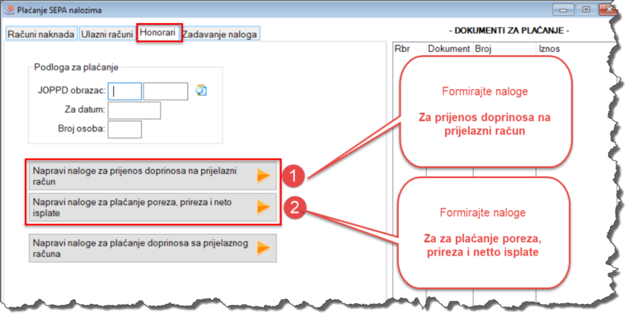Click the orange arrow for plaćanje poreza
Screen dimensions: 633x323
tap(263, 207)
